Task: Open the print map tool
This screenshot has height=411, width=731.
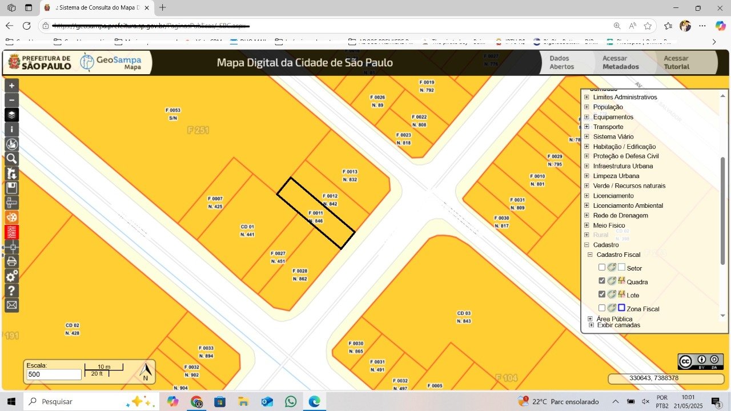Action: (11, 261)
